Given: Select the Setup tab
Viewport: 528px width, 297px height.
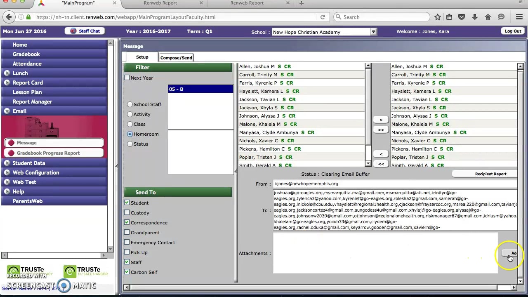Looking at the screenshot, I should 142,57.
